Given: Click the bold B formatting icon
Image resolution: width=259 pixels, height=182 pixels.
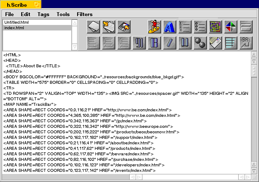Looking at the screenshot, I should tap(154, 43).
